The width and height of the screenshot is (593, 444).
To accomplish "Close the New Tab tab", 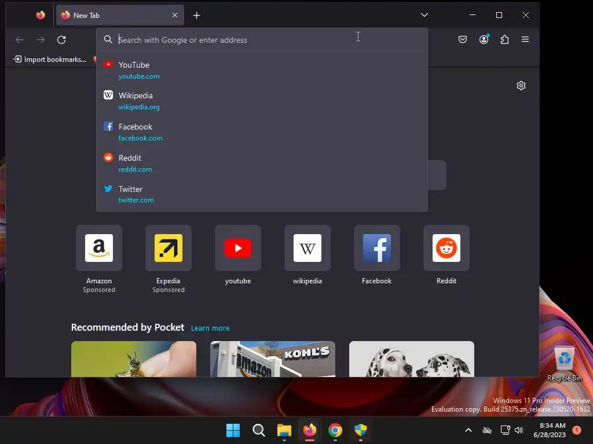I will 175,15.
